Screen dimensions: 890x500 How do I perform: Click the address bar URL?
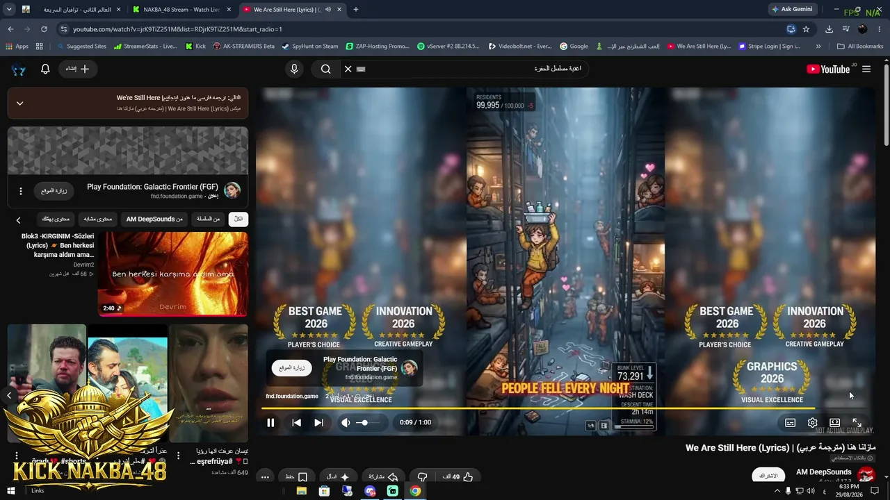click(x=177, y=29)
